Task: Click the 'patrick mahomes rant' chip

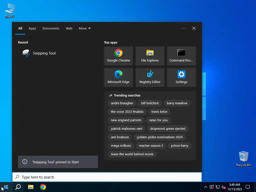Action: point(126,129)
